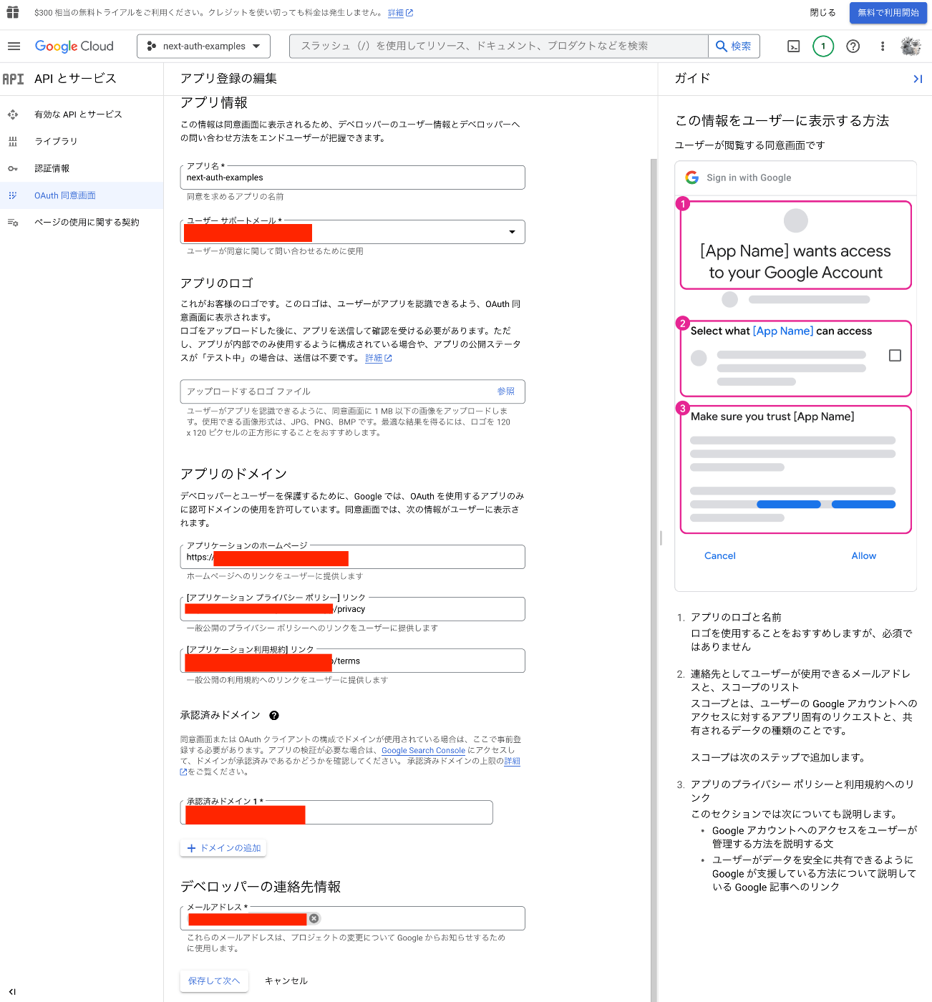The height and width of the screenshot is (1002, 932).
Task: Collapse the guide panel with arrow icon
Action: click(918, 79)
